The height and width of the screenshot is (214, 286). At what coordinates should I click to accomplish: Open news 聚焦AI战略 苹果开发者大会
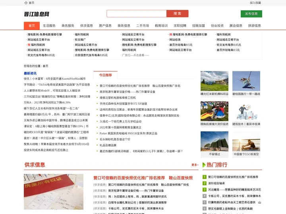(x=56, y=144)
